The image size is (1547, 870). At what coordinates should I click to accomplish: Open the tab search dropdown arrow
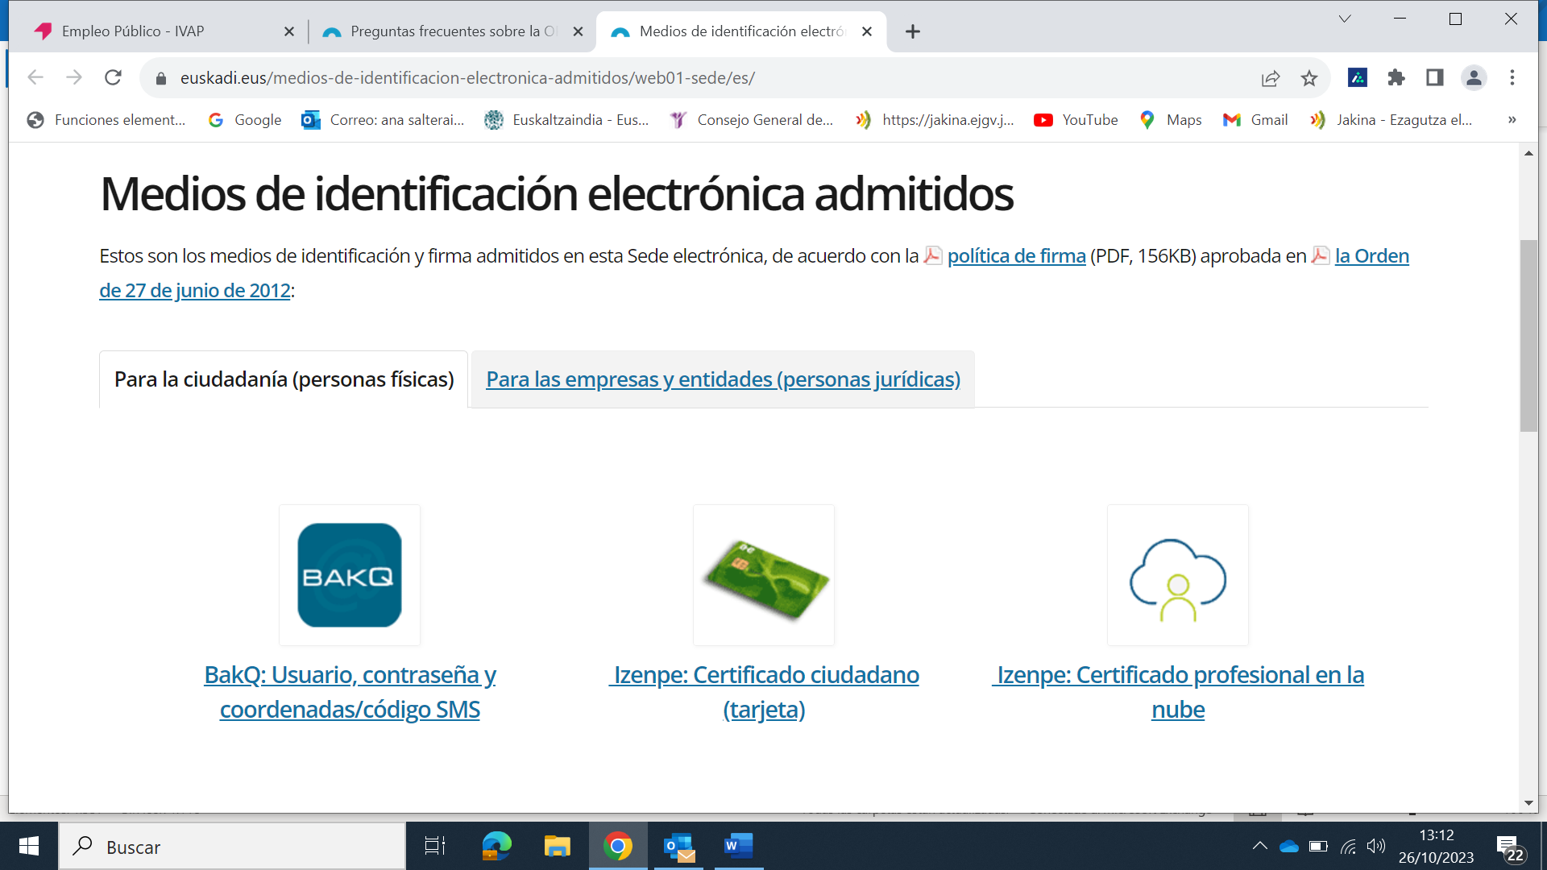point(1345,19)
